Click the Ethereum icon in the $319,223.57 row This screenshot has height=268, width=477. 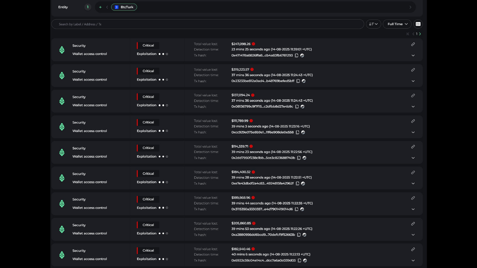(62, 76)
